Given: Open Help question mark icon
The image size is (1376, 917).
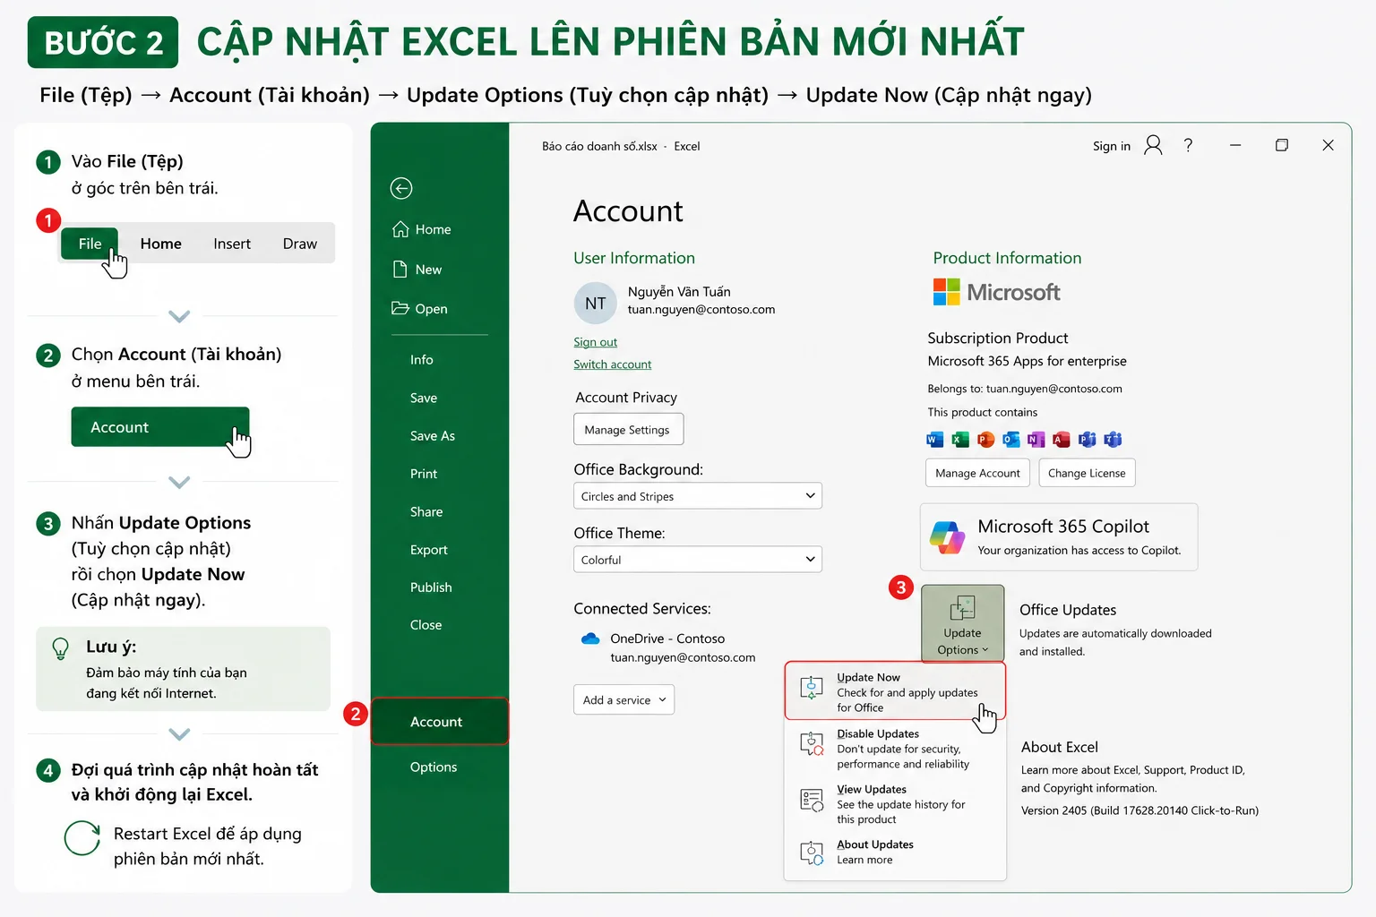Looking at the screenshot, I should click(1188, 145).
